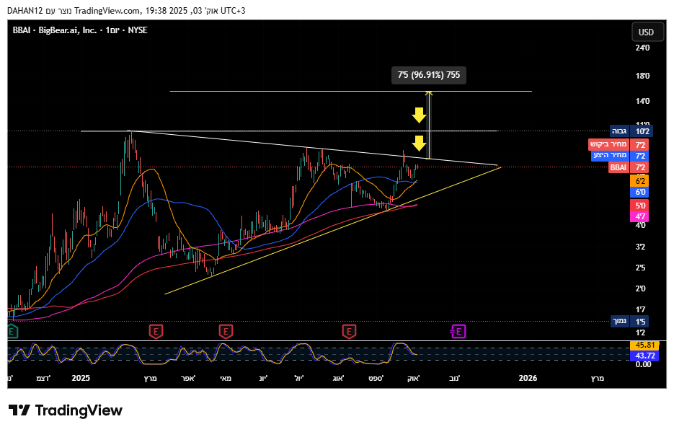Click the magenta 4'7 moving average label
674x432 pixels.
coord(639,216)
